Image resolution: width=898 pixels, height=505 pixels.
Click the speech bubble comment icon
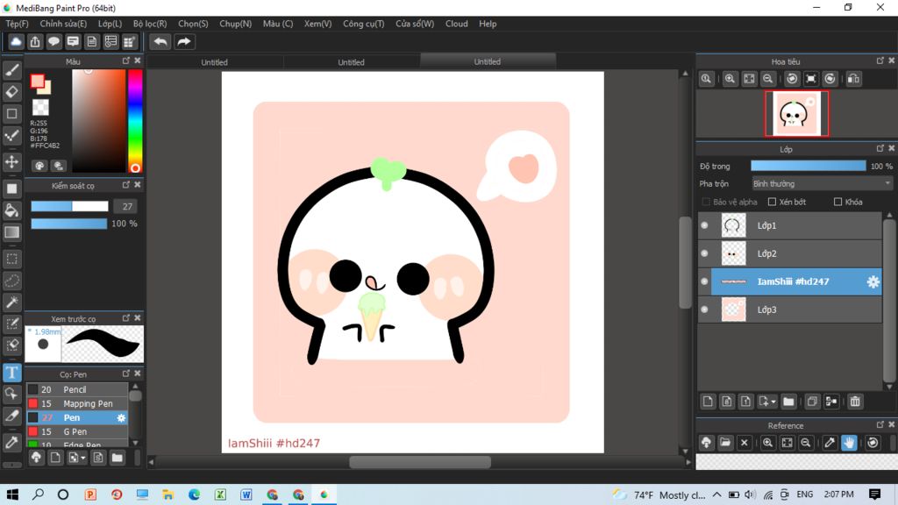click(53, 42)
